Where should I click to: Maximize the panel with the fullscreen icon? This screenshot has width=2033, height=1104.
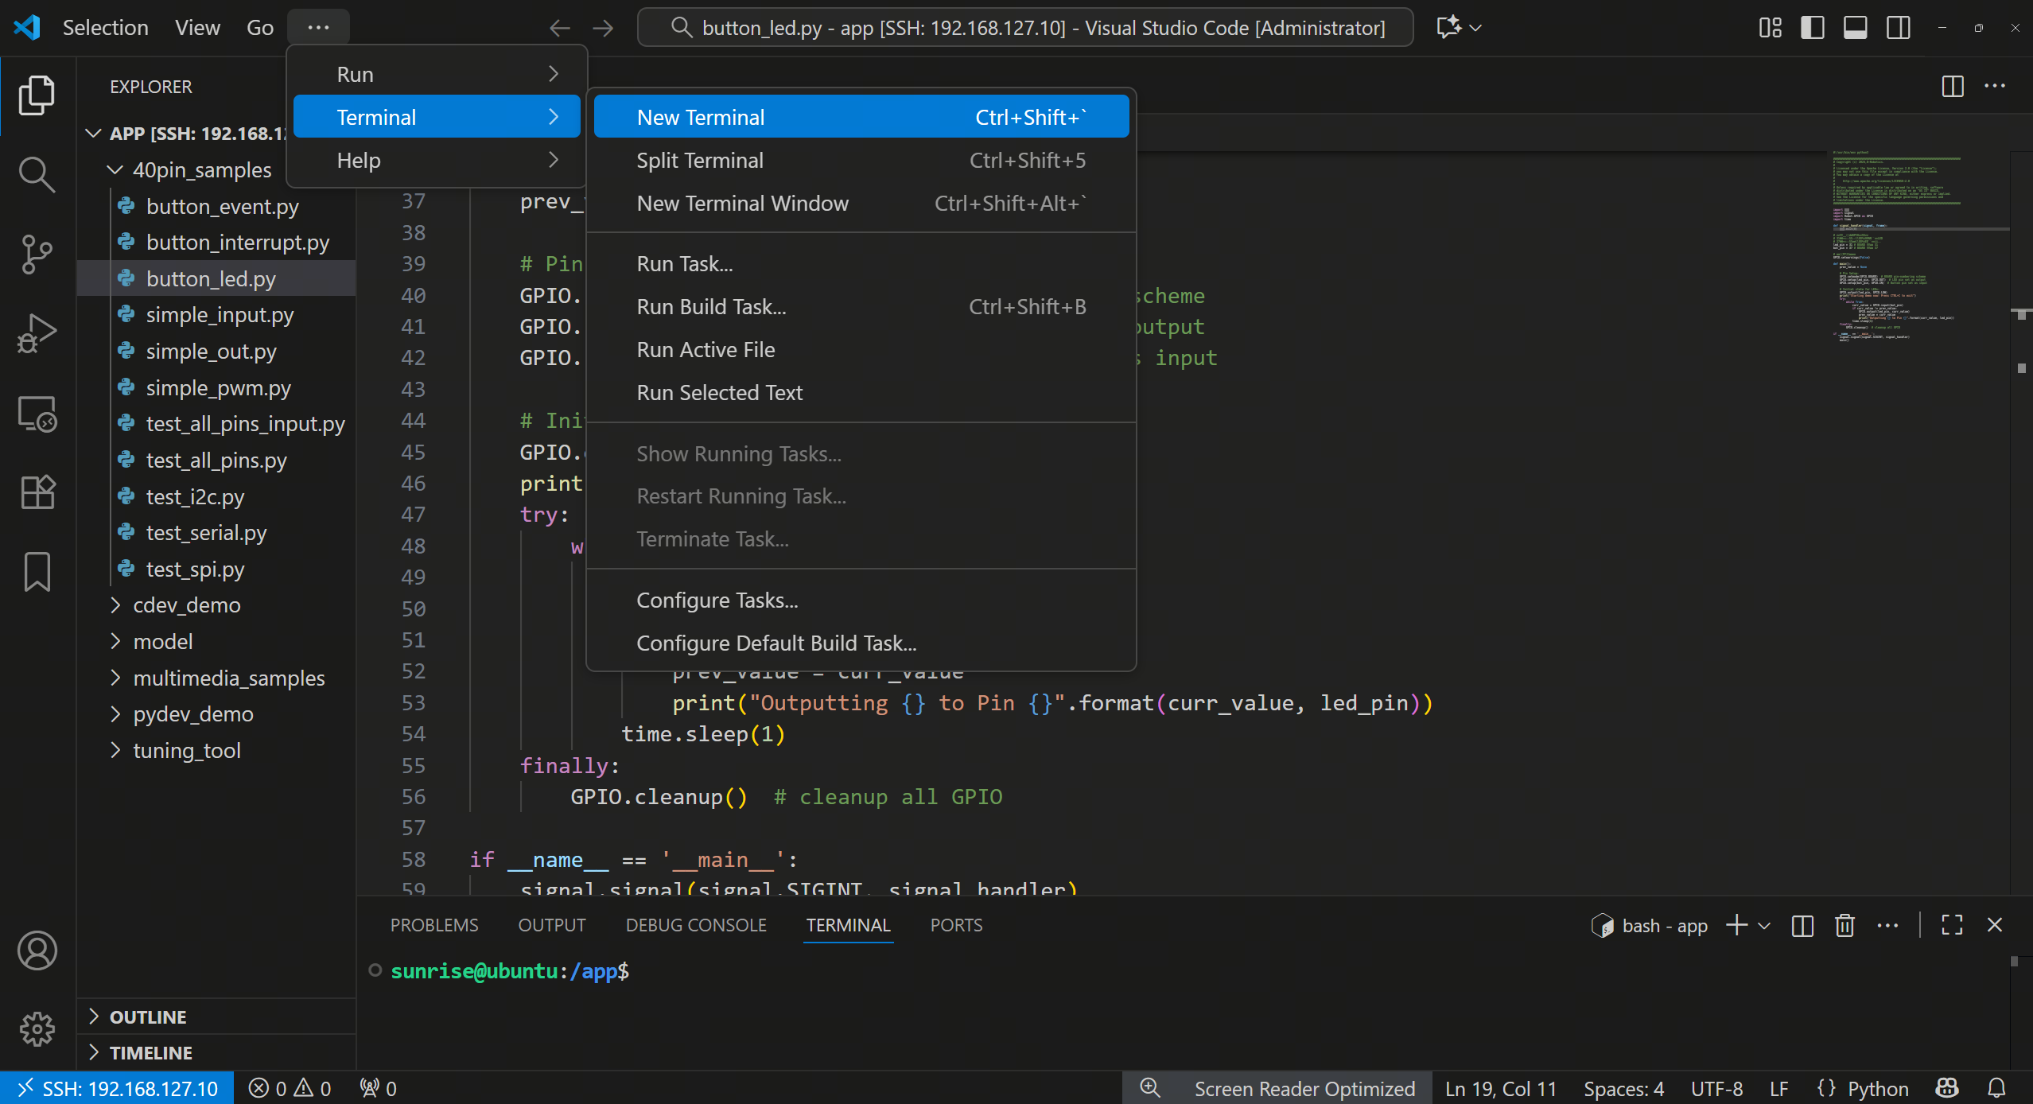[x=1951, y=925]
